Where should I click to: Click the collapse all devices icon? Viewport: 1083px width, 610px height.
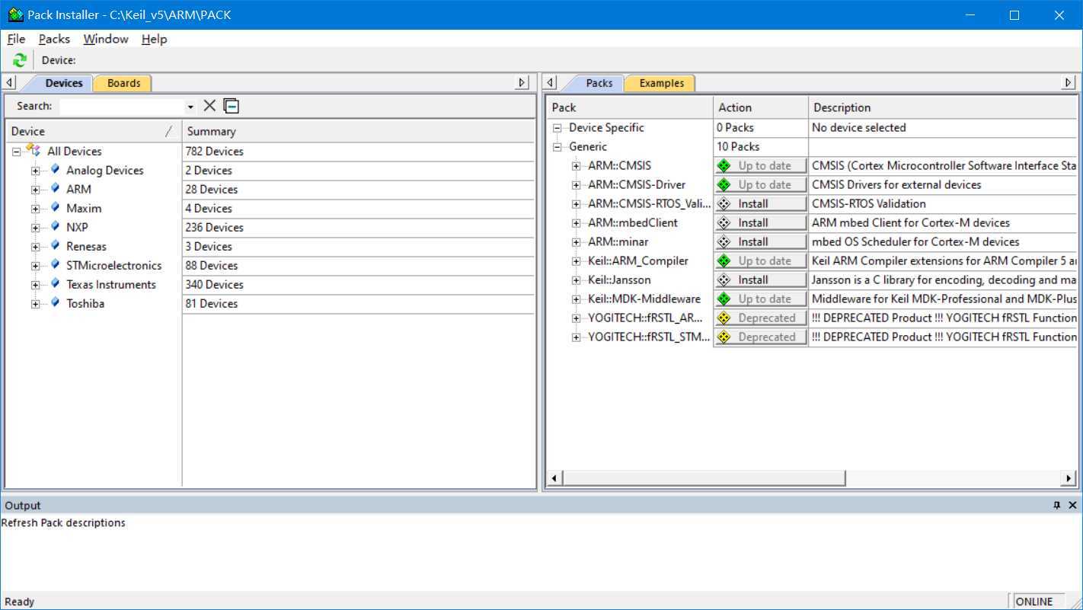pyautogui.click(x=232, y=106)
